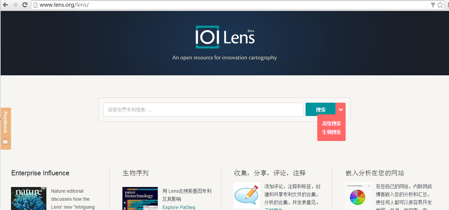
Task: Open the Explore PatSeq link
Action: (179, 207)
